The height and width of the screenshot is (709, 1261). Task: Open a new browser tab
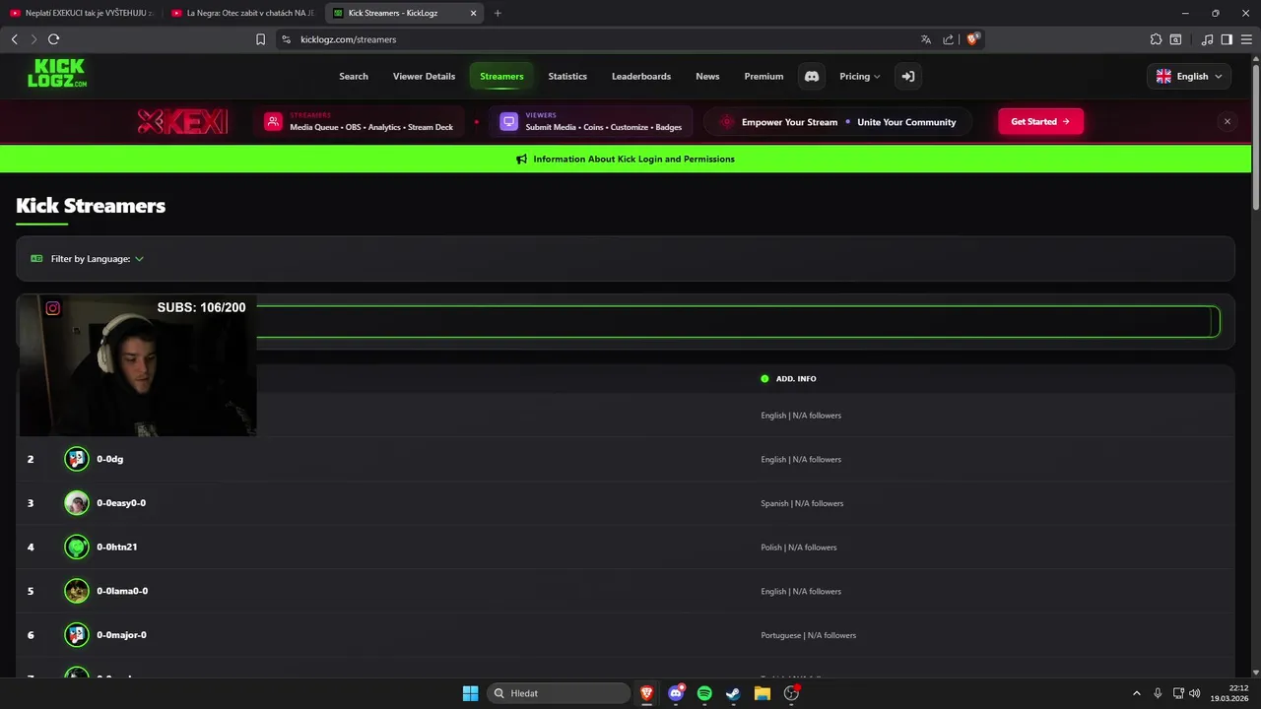498,13
